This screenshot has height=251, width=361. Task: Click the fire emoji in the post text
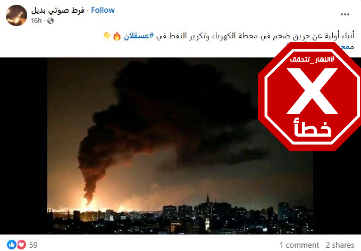pos(117,36)
